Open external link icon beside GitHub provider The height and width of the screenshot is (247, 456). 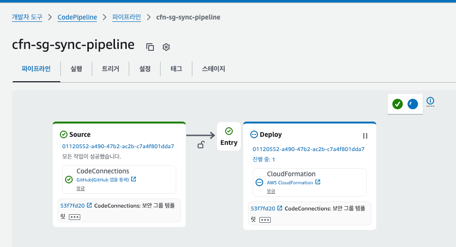point(133,179)
